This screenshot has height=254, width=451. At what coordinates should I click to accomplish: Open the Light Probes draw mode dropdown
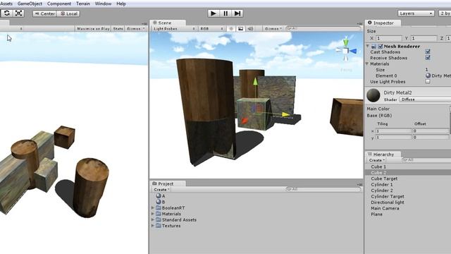pos(174,28)
